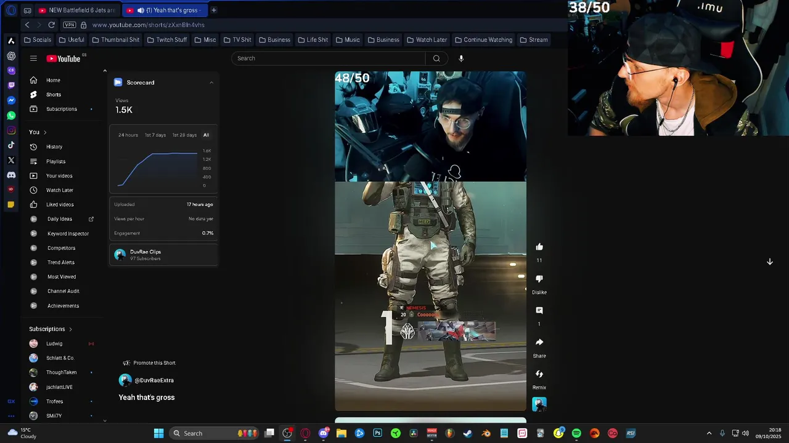Open Messenger in Opera sidebar

[x=11, y=100]
